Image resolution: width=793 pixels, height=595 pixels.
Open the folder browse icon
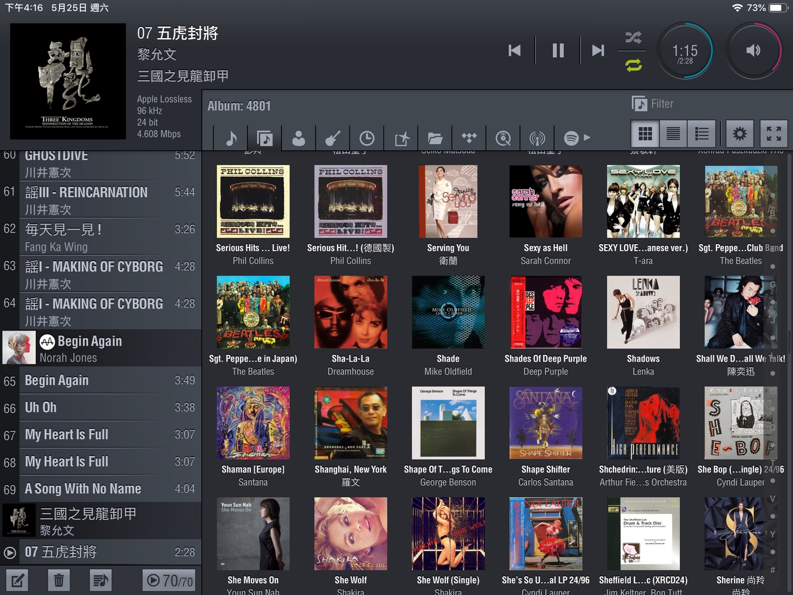(435, 138)
